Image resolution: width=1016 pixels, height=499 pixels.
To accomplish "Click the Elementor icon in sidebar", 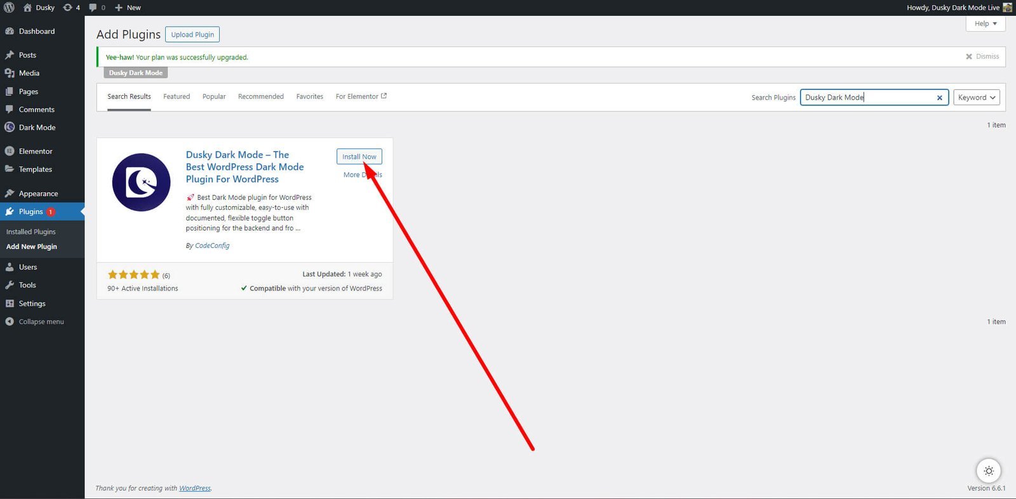I will coord(10,151).
